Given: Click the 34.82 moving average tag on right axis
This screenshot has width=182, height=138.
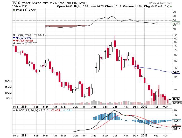Looking at the screenshot, I should click(x=176, y=72).
